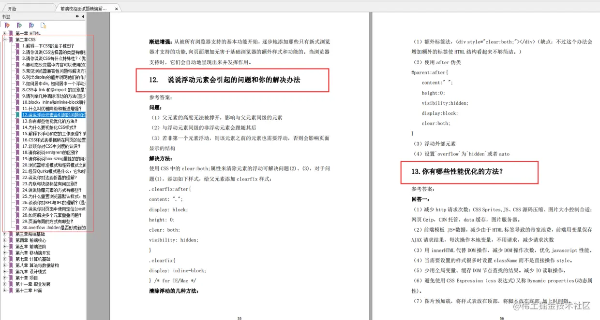Open bookmark 13.你有哪些性能优化的方法？

click(50, 121)
